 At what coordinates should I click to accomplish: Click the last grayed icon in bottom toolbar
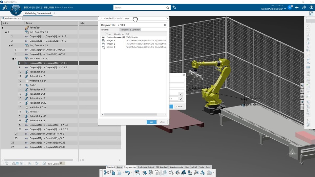[209, 172]
